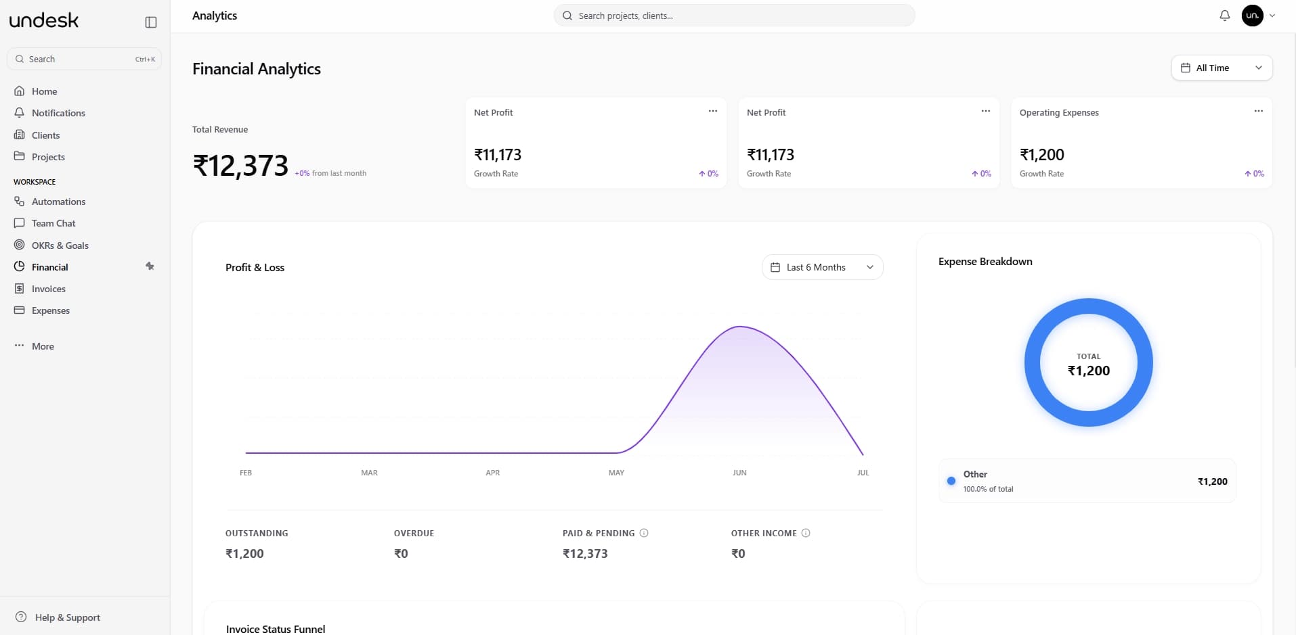Click the OVERDUE ₹0 value
This screenshot has width=1296, height=635.
[401, 553]
